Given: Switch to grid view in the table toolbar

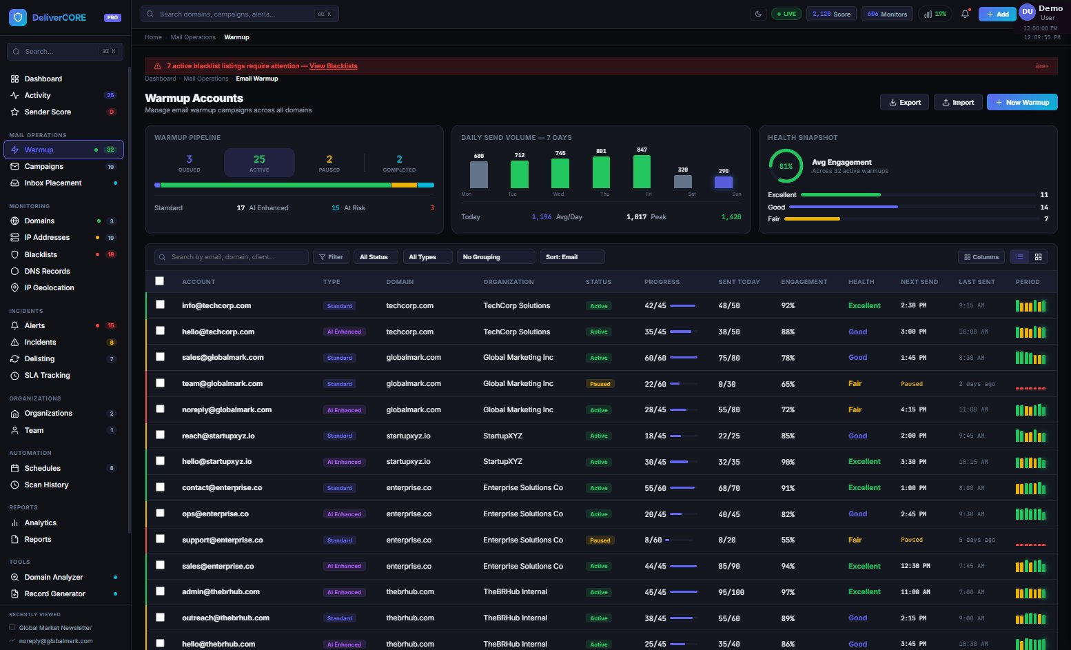Looking at the screenshot, I should point(1039,256).
